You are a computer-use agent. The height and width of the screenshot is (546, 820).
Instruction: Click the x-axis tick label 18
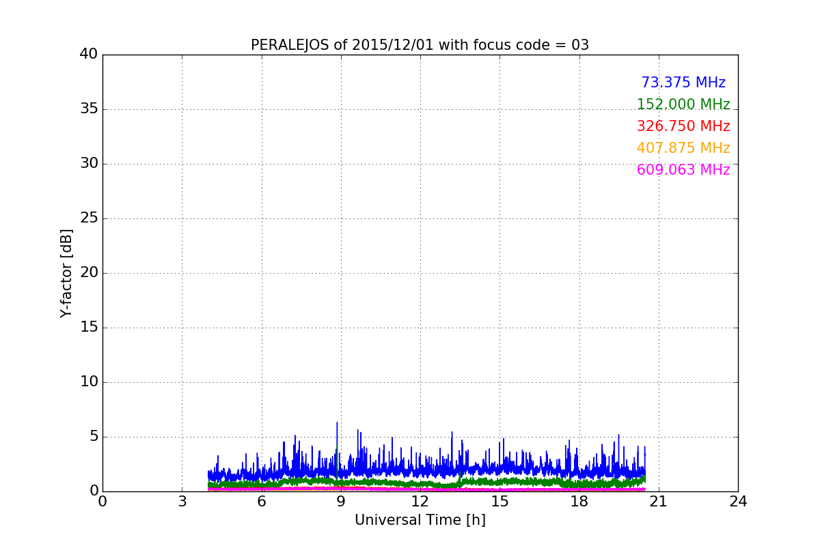pyautogui.click(x=579, y=502)
